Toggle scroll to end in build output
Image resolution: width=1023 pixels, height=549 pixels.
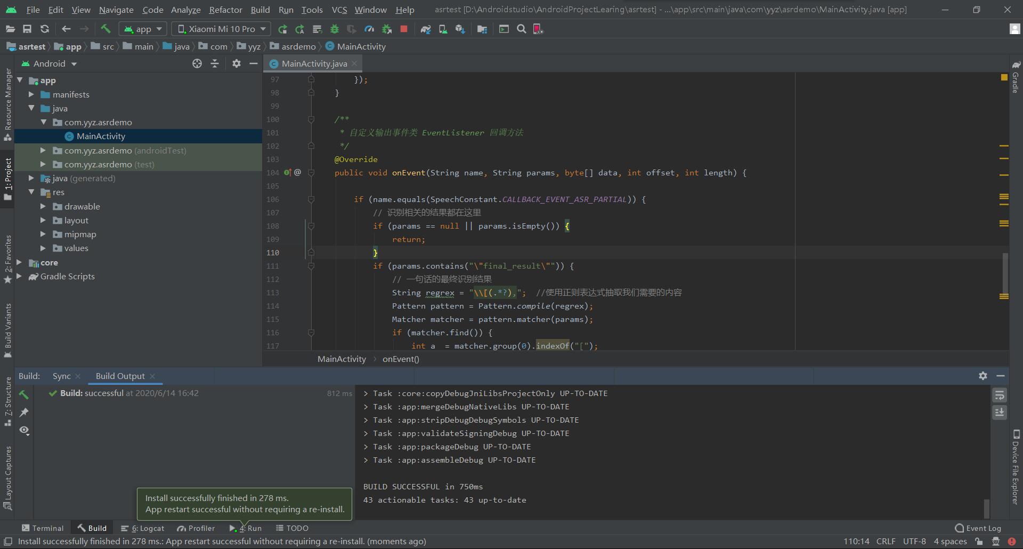point(1000,412)
